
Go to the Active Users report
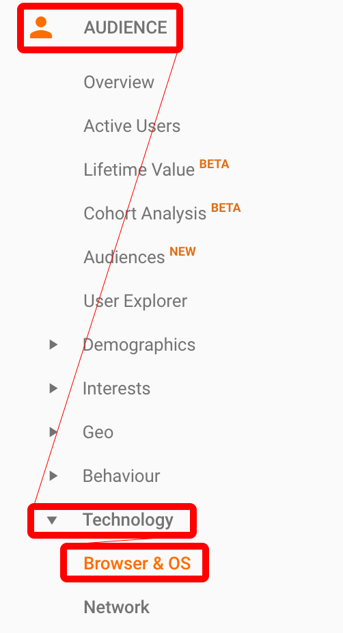(x=132, y=126)
